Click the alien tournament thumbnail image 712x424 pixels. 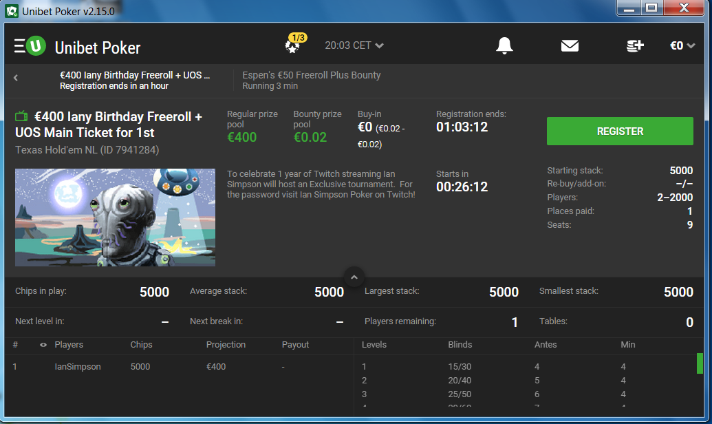[115, 218]
